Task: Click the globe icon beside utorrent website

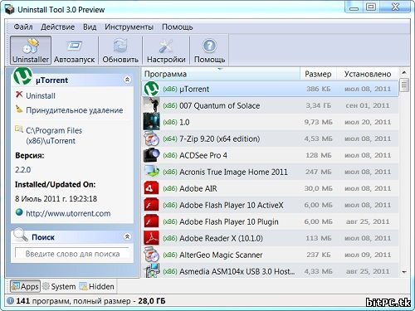Action: pyautogui.click(x=19, y=212)
